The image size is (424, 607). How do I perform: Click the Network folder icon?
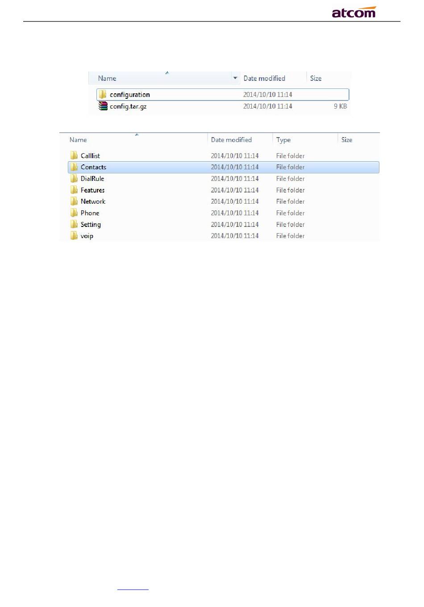pos(74,201)
